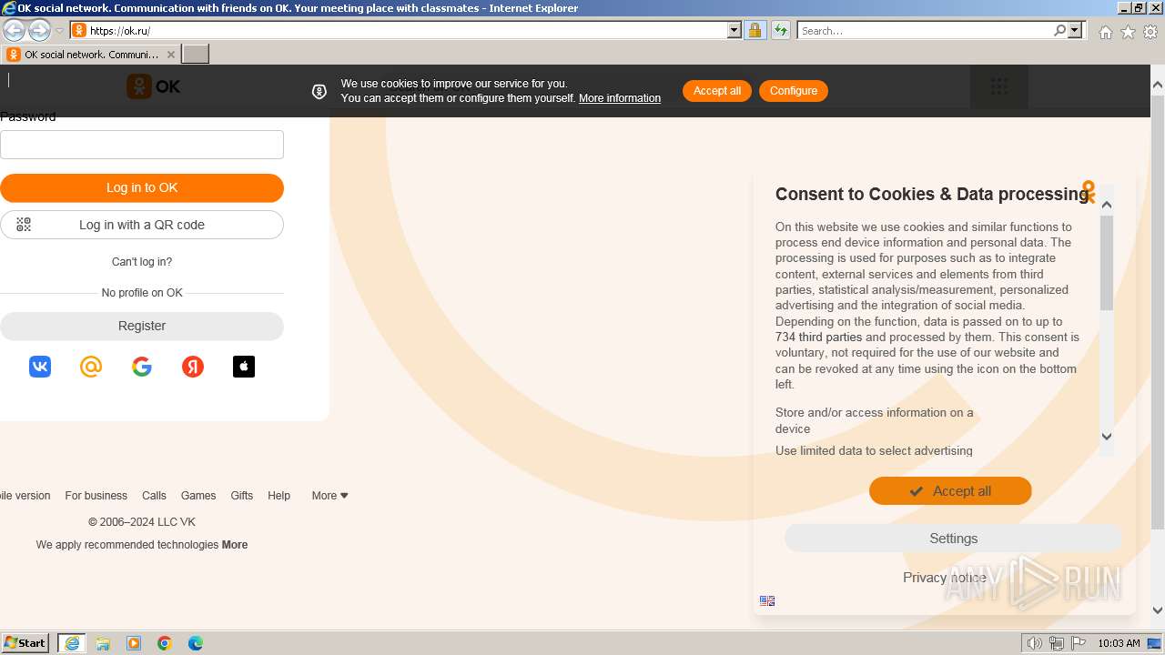Click the browser Back arrow
This screenshot has height=655, width=1165.
(14, 30)
